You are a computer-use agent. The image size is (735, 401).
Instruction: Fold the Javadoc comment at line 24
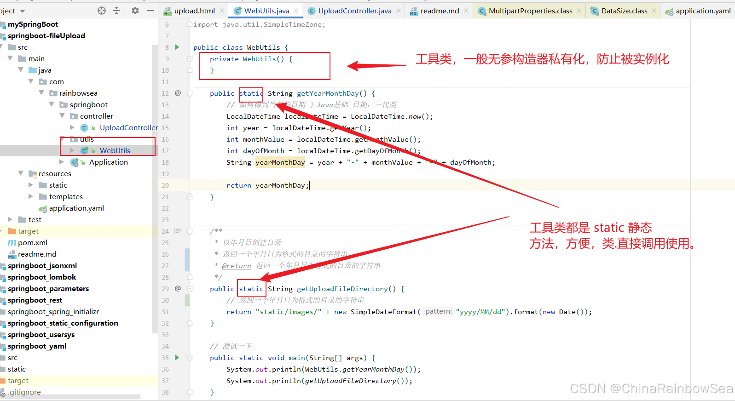pyautogui.click(x=190, y=231)
